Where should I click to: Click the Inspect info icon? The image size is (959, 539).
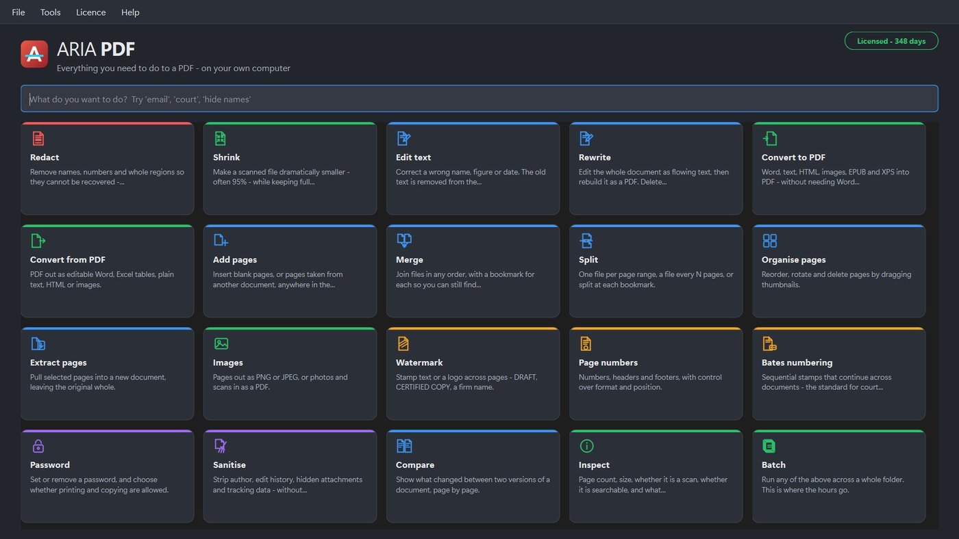(x=587, y=446)
